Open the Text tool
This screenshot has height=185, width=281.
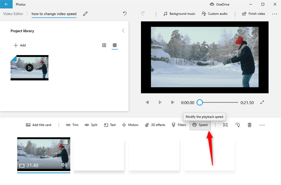click(x=110, y=125)
